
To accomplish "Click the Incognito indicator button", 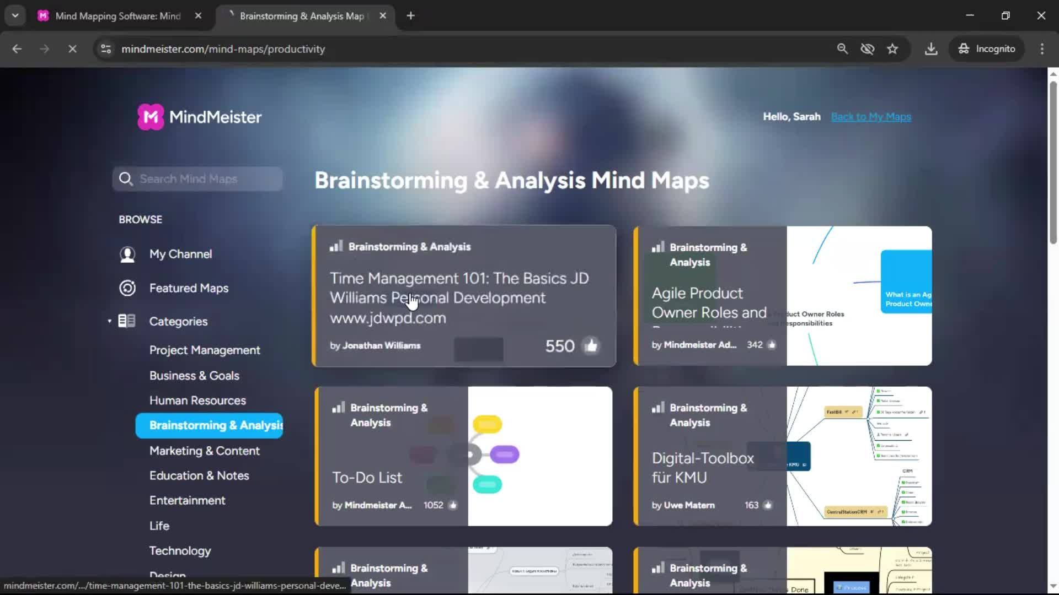I will [x=987, y=49].
